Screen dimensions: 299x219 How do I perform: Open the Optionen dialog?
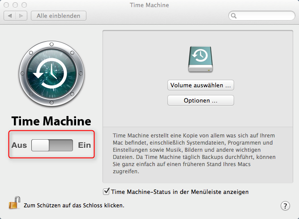click(201, 100)
